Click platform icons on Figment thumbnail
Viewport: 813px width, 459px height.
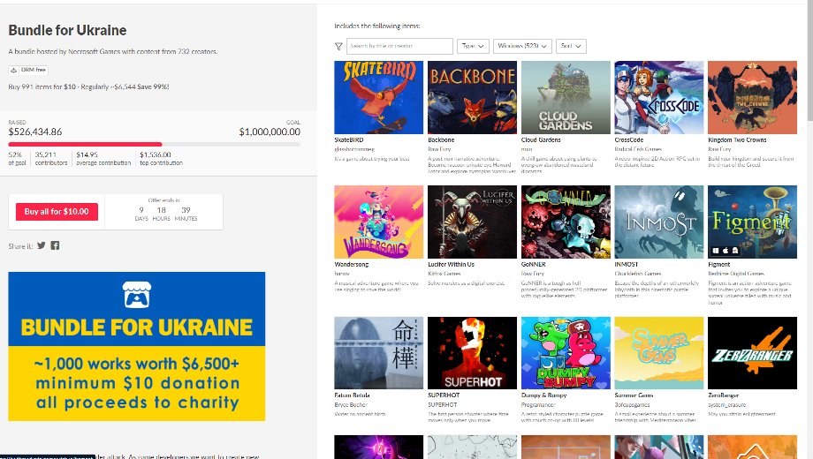(726, 251)
